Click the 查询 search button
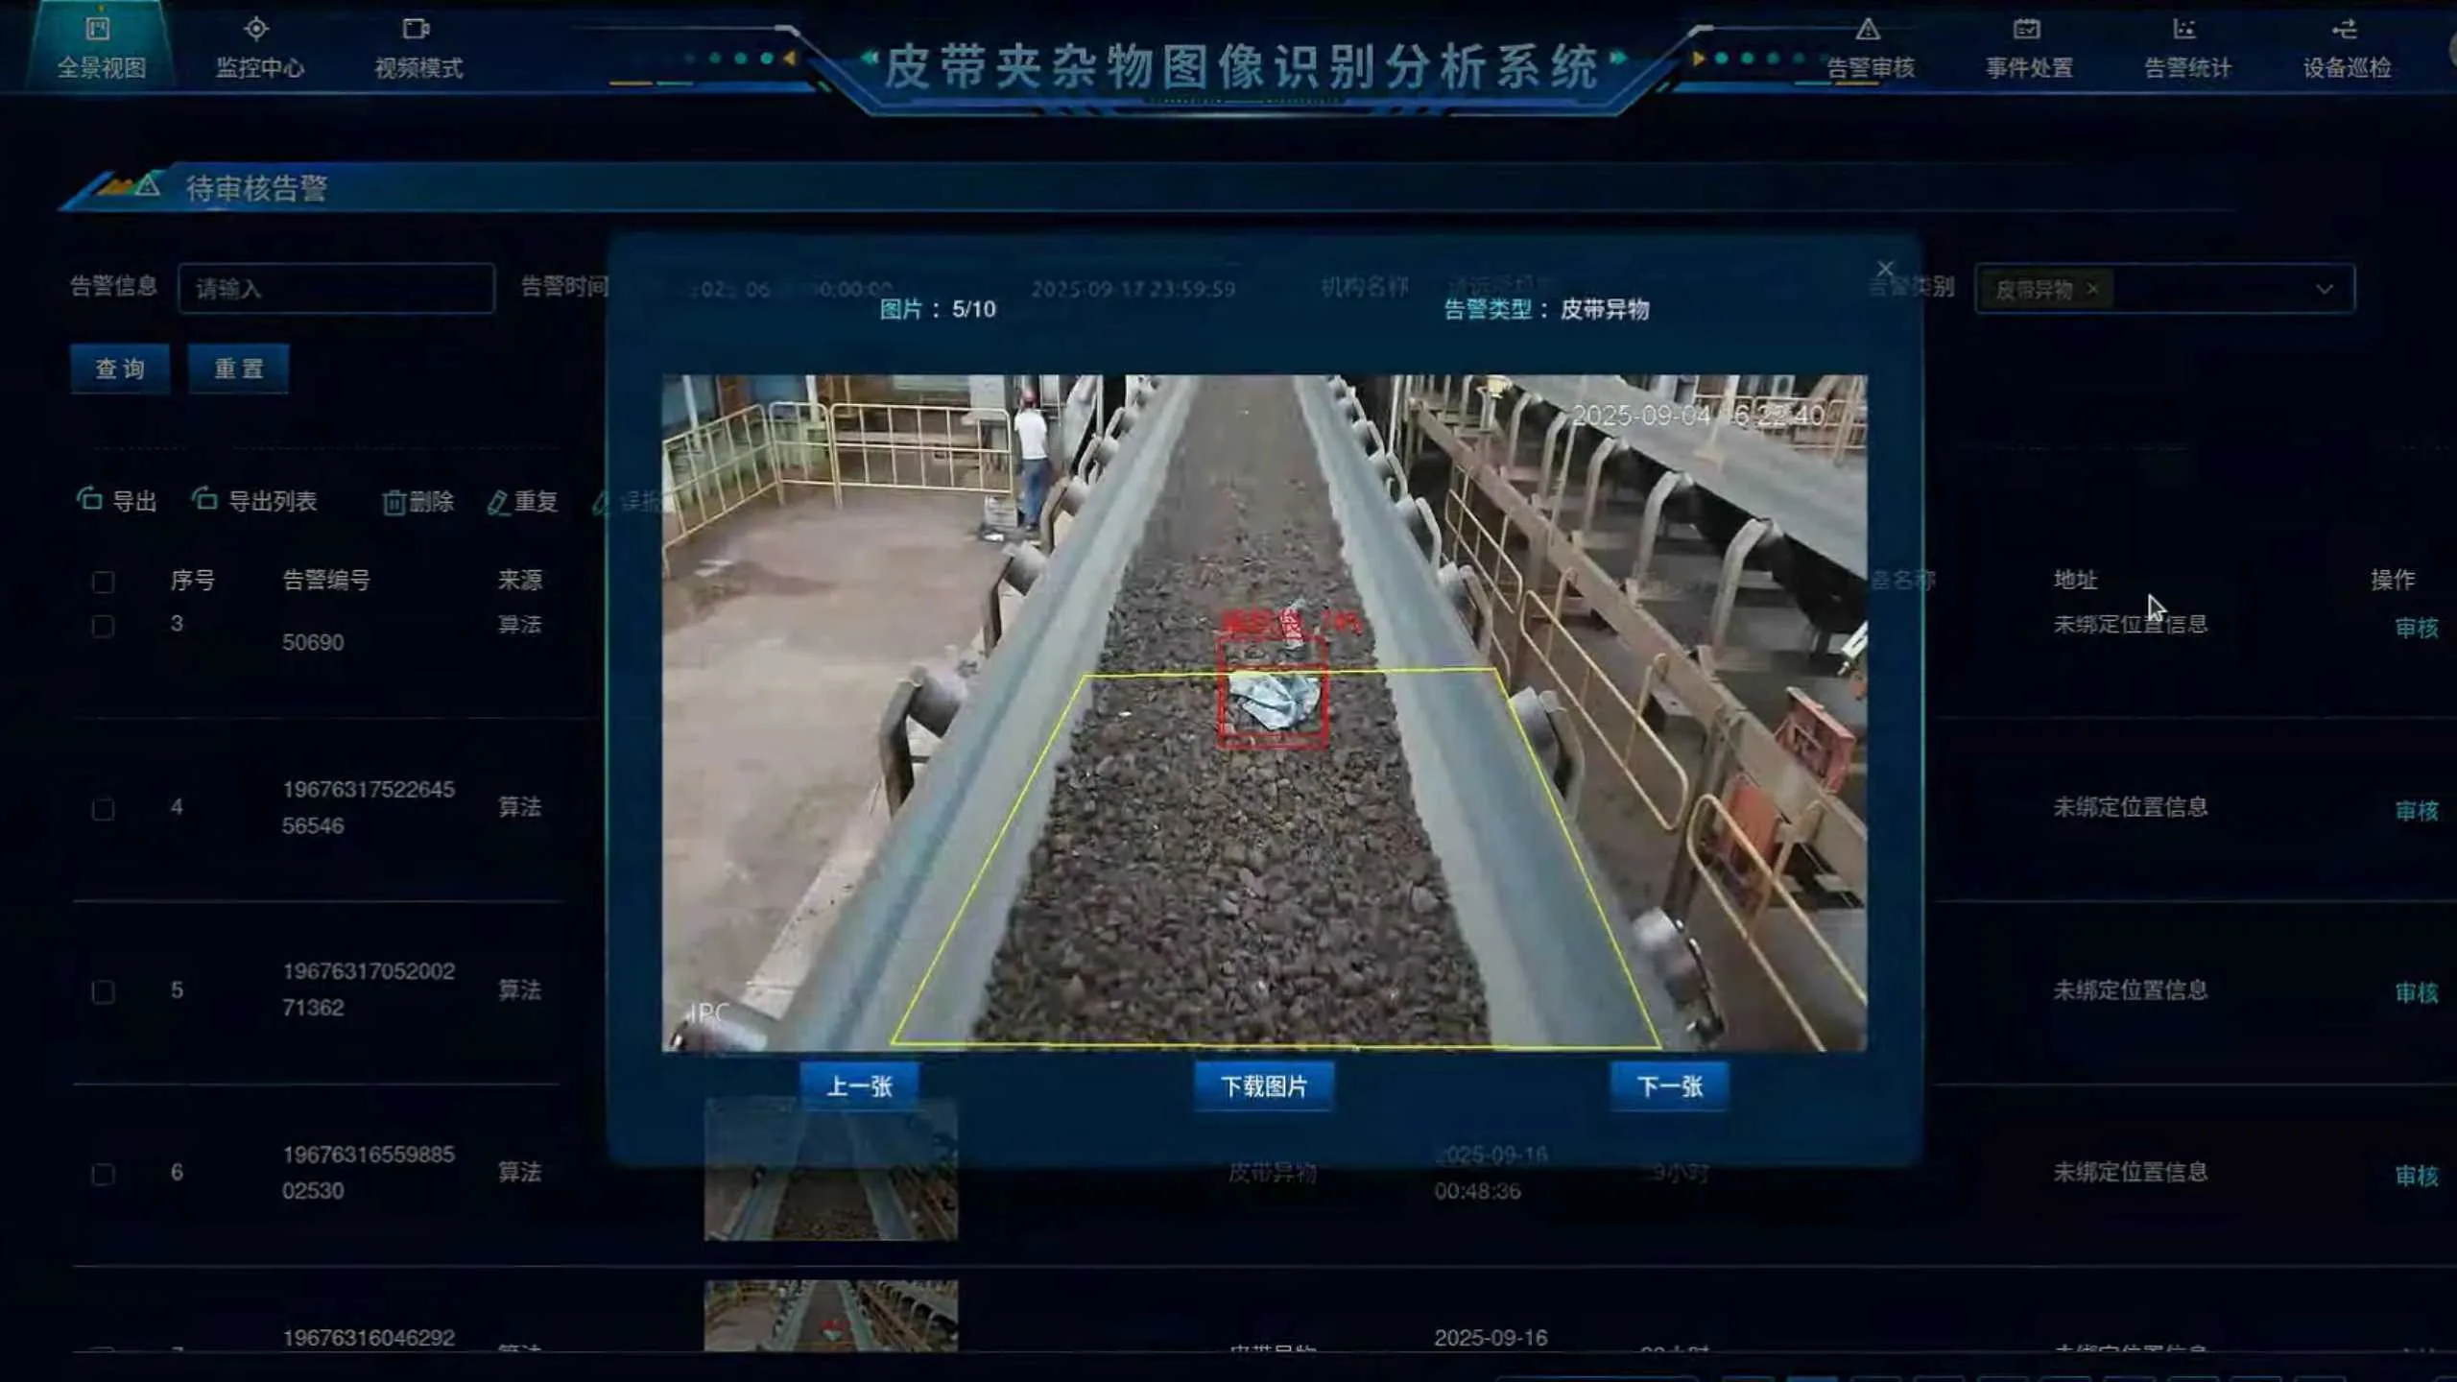 [120, 369]
